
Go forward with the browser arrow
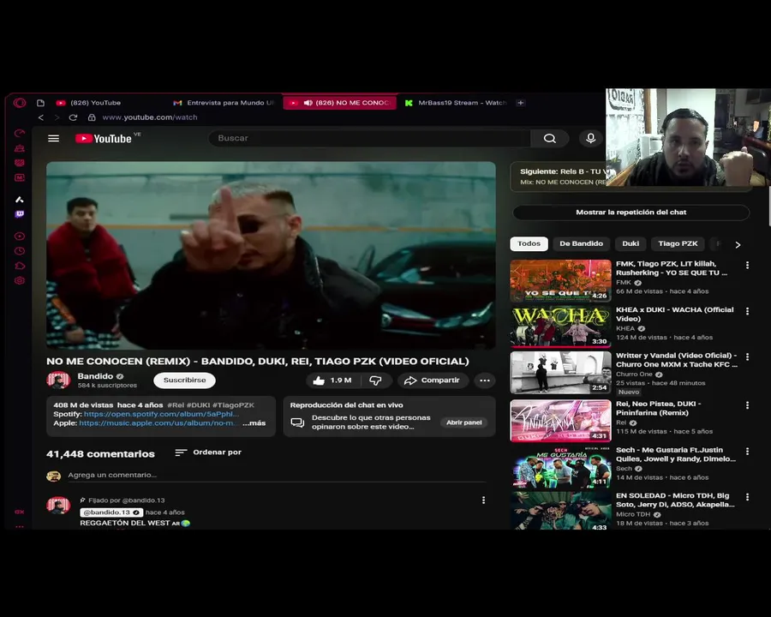pos(57,117)
